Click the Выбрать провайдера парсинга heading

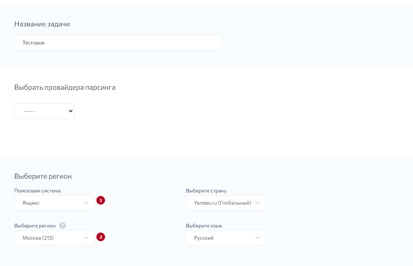tap(65, 87)
